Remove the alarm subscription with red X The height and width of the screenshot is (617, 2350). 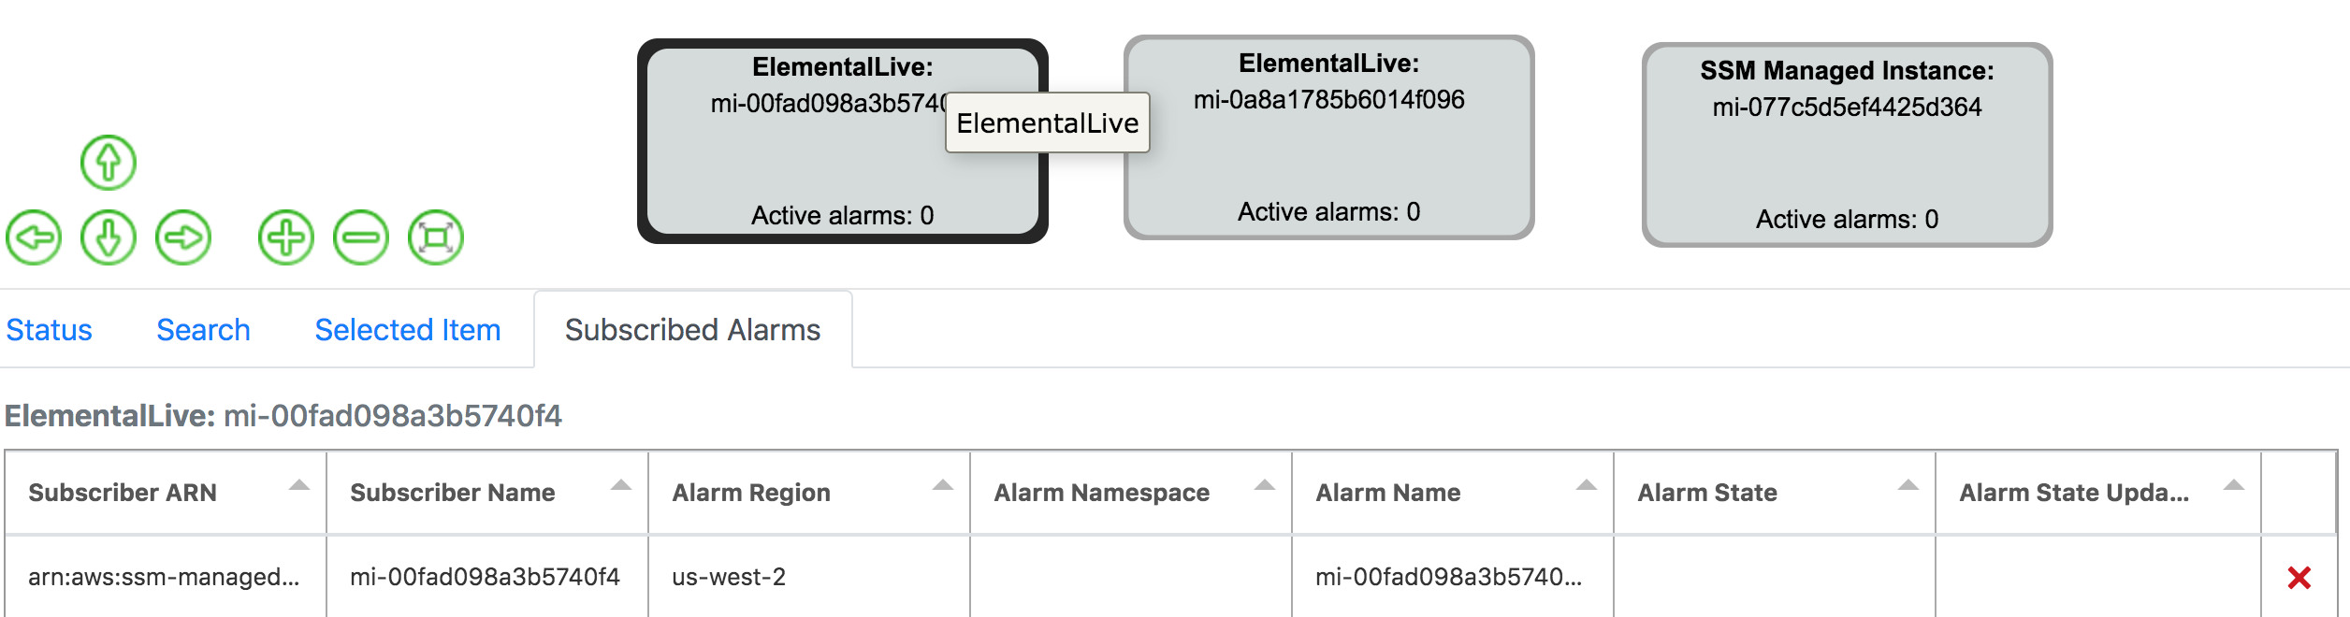click(x=2299, y=578)
